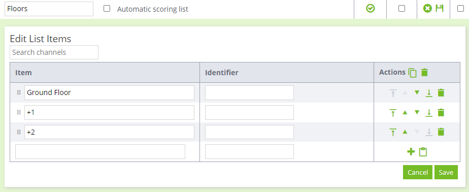This screenshot has width=469, height=192.
Task: Enable Automatic scoring list checkbox
Action: 107,9
